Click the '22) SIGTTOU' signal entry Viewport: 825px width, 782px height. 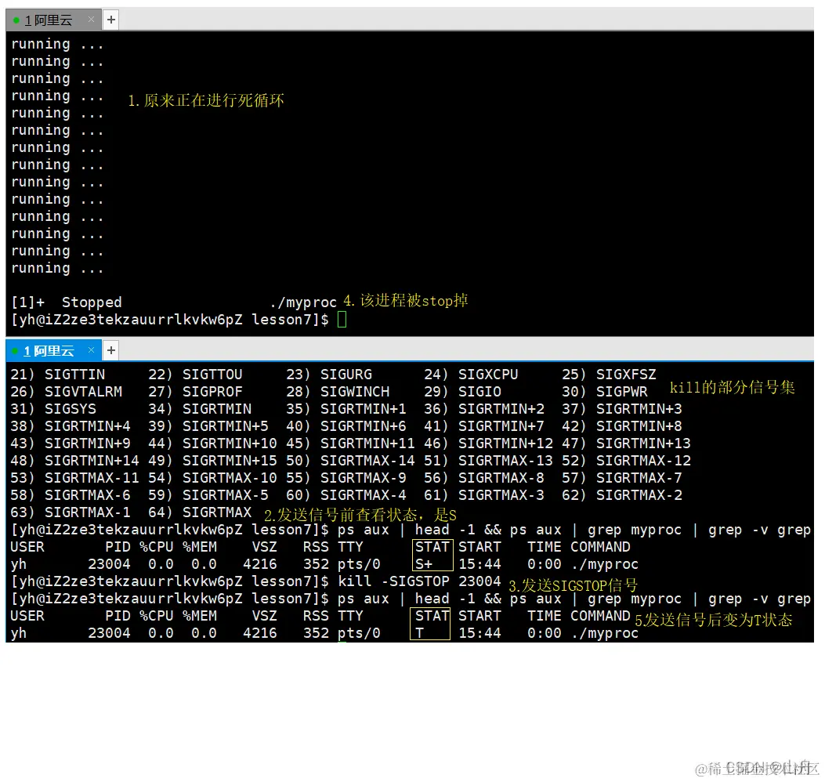click(195, 375)
